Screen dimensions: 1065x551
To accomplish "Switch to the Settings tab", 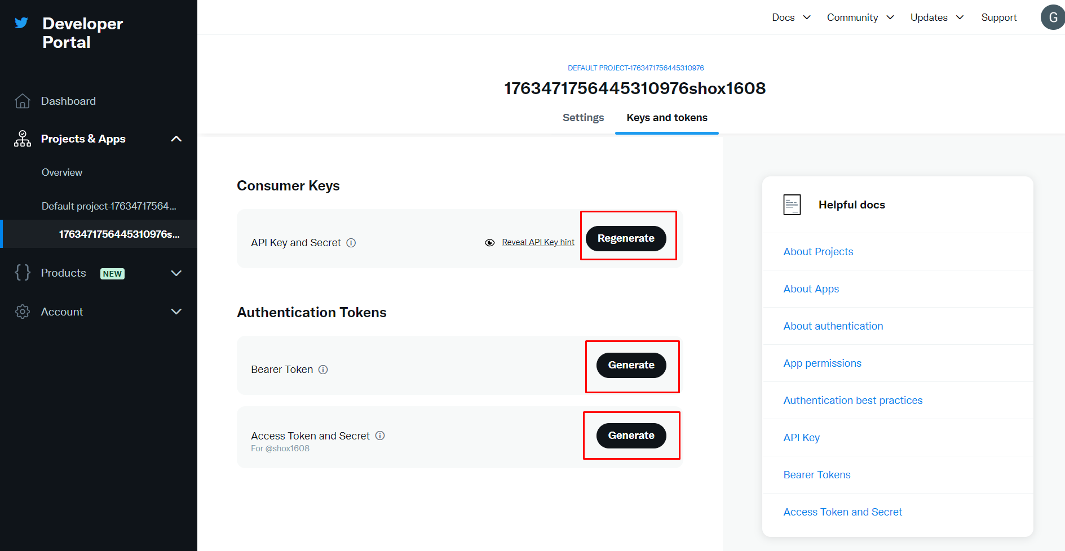I will point(583,118).
